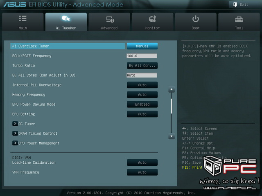Select the VRM Frequency label

click(25, 172)
